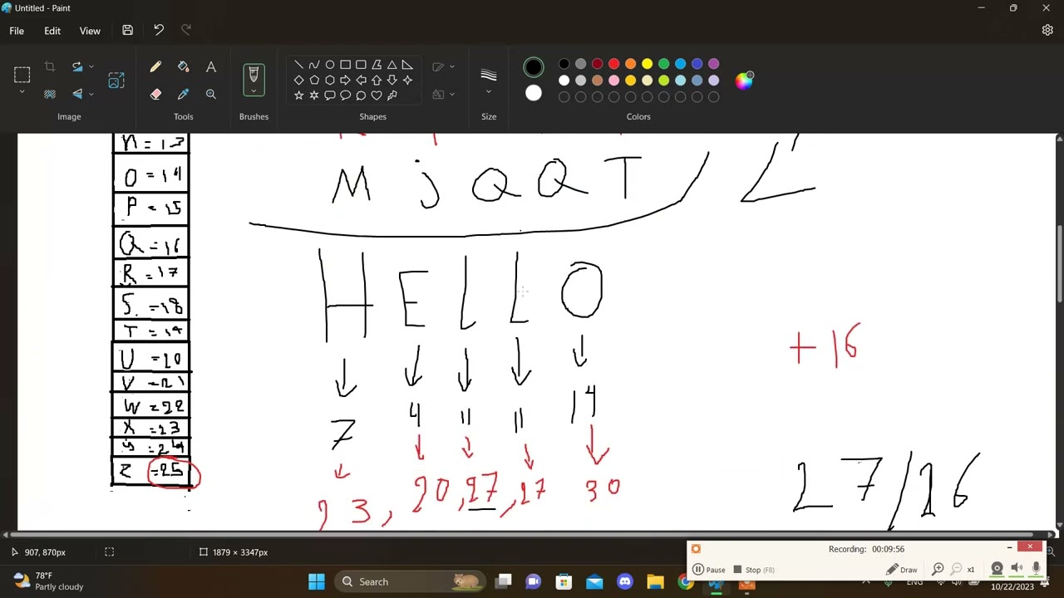Choose the purple color swatch

(713, 64)
